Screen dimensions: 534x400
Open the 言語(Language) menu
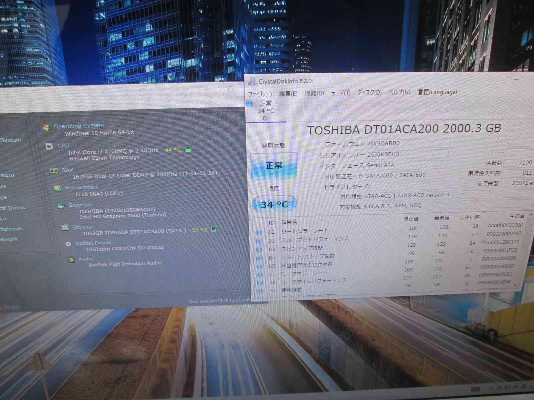coord(437,92)
